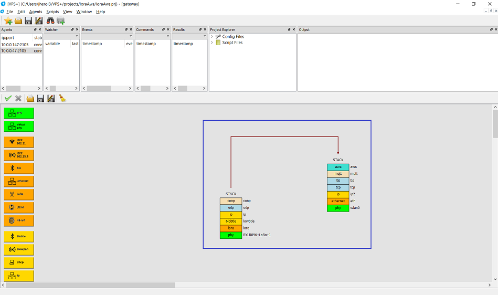This screenshot has width=498, height=295.
Task: Click the mqtt layer in right stack
Action: tap(337, 174)
